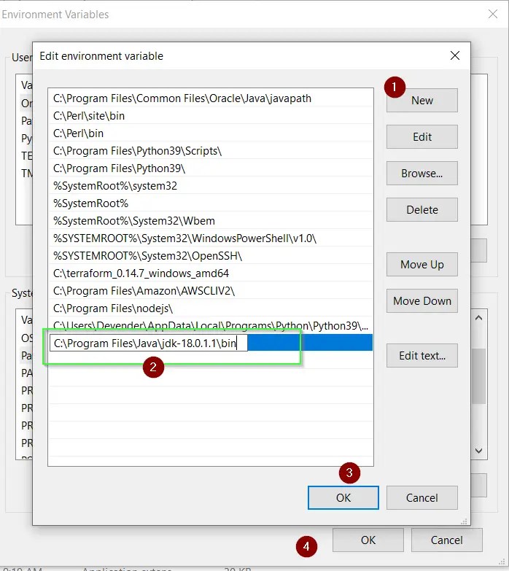509x571 pixels.
Task: Select the terraform_0.14.7_windows_amd64 entry
Action: (x=211, y=273)
